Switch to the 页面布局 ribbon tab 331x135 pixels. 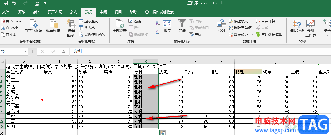[x=55, y=12]
